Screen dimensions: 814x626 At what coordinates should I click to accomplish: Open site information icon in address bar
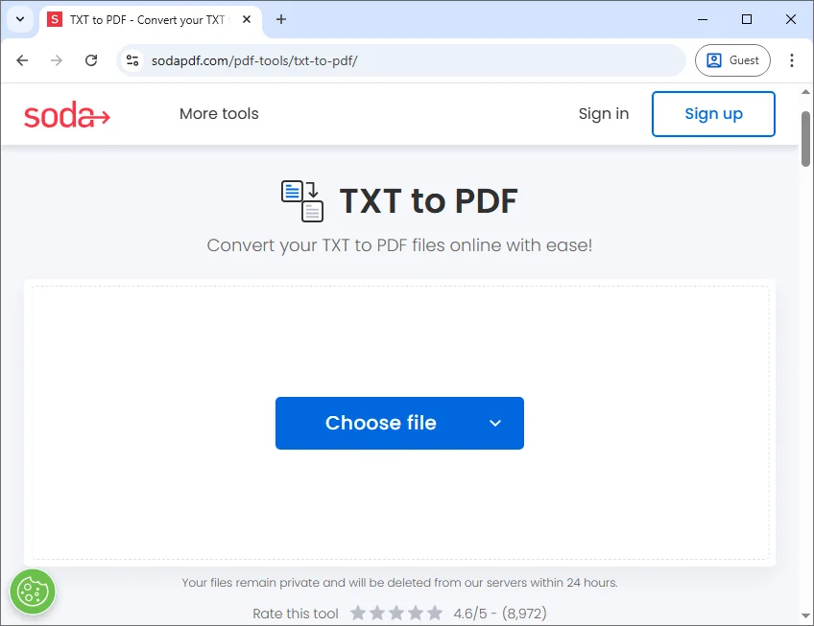click(x=133, y=60)
